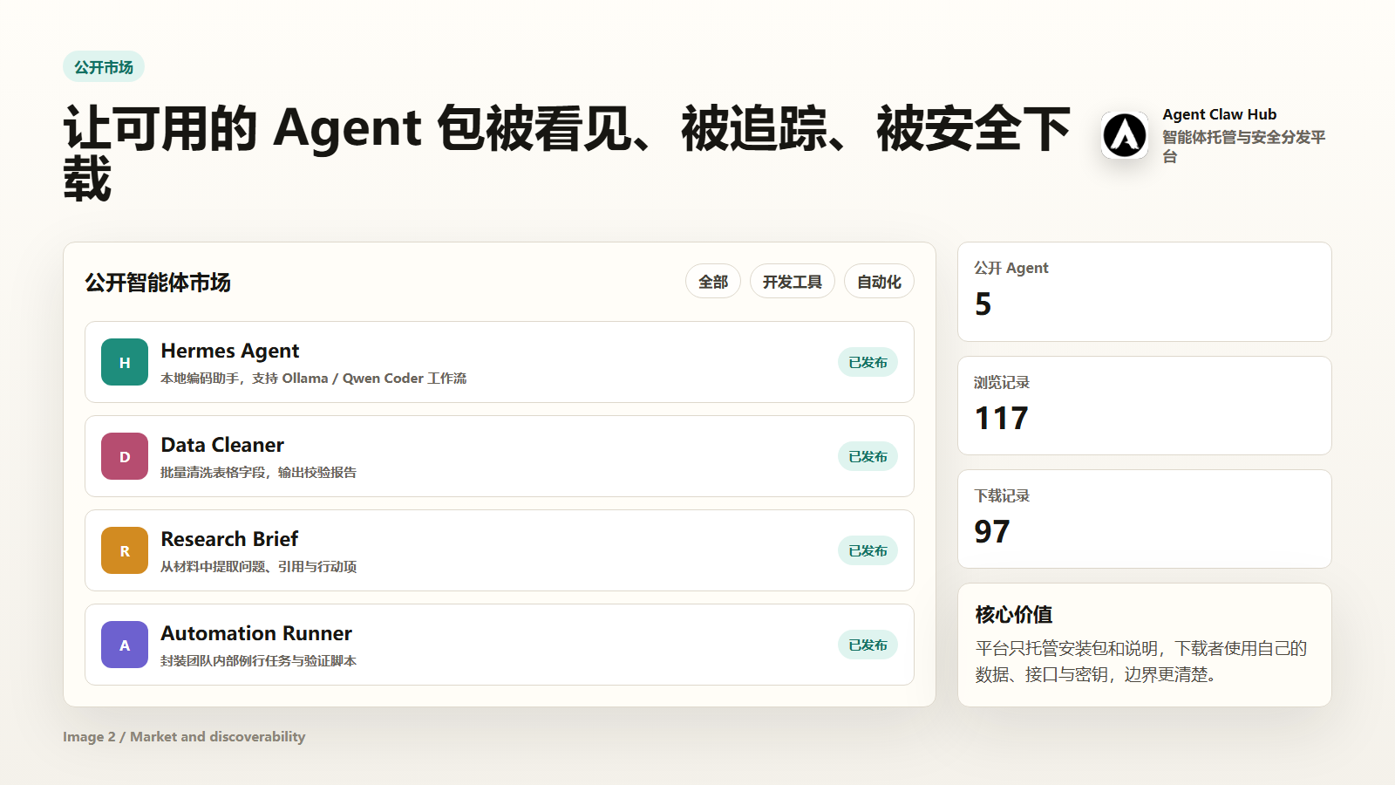This screenshot has height=785, width=1395.
Task: Select the 智能体托管与安全分发平台 tagline
Action: [x=1244, y=147]
